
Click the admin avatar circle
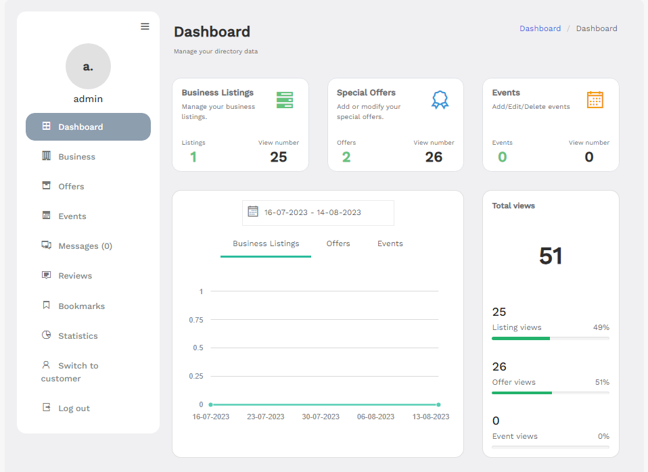[x=88, y=66]
